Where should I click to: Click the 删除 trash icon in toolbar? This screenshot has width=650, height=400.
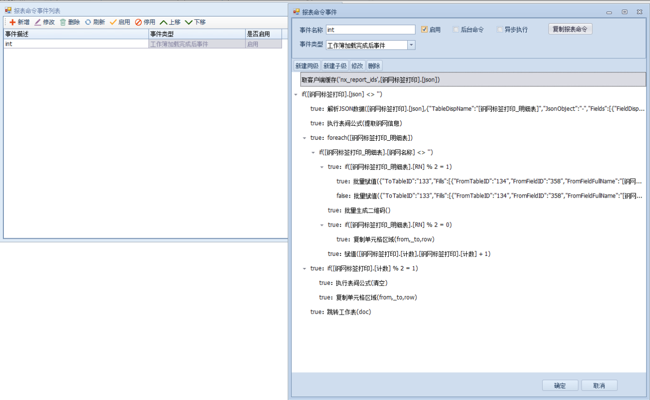click(63, 22)
